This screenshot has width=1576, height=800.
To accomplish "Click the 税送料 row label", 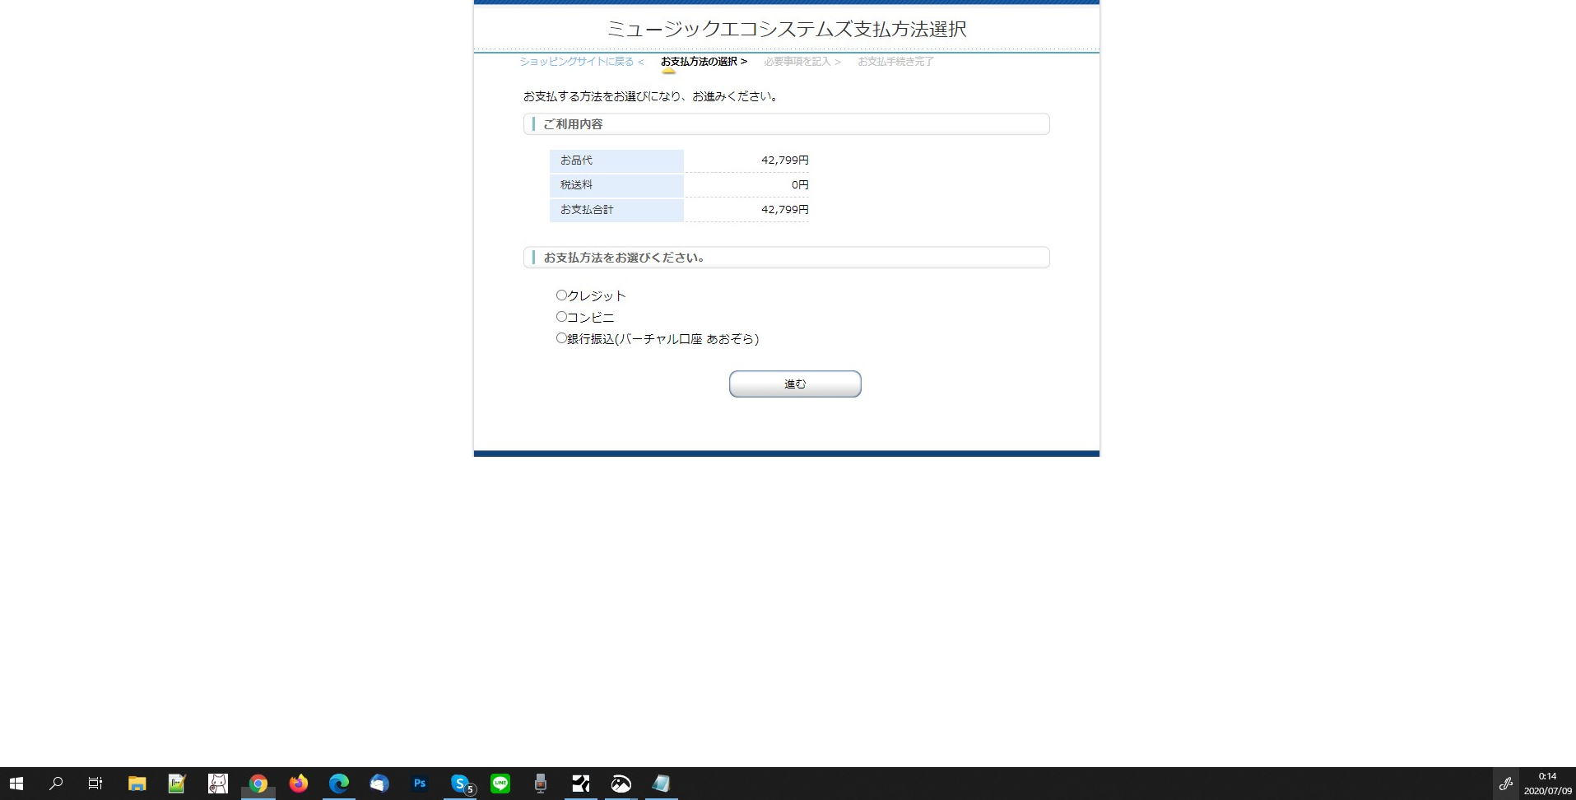I will 576,185.
